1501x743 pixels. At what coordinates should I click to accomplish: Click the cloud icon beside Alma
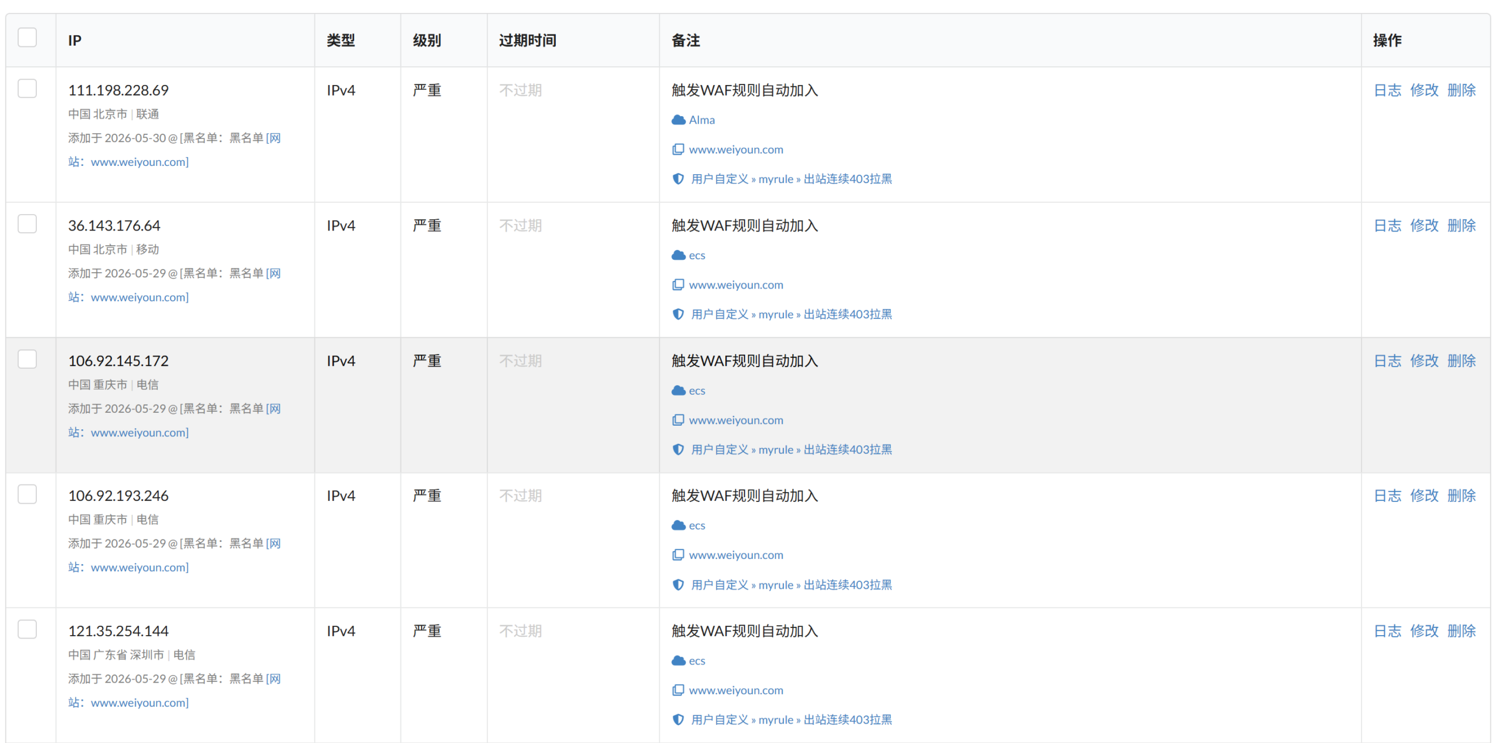click(x=678, y=120)
